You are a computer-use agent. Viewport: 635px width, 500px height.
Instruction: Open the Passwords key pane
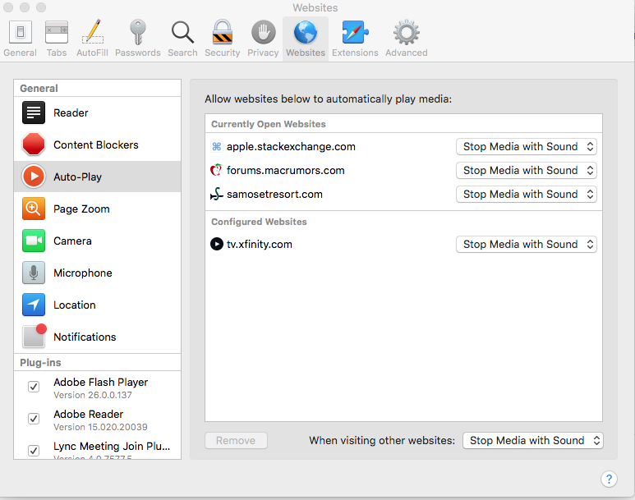point(138,39)
